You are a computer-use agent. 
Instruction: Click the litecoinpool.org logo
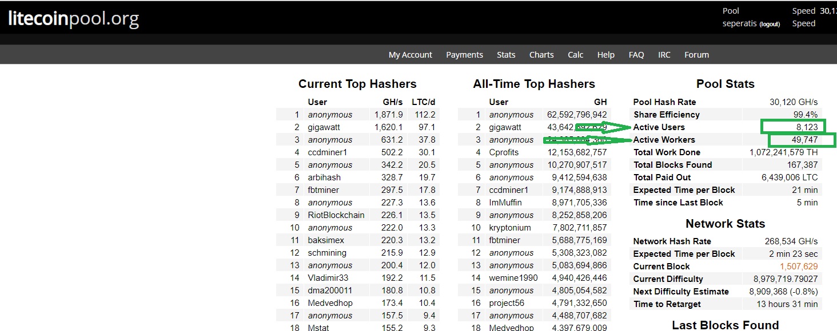point(72,19)
